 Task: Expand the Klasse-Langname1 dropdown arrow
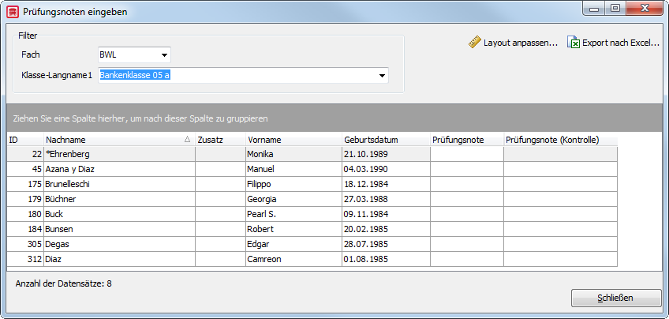(382, 76)
